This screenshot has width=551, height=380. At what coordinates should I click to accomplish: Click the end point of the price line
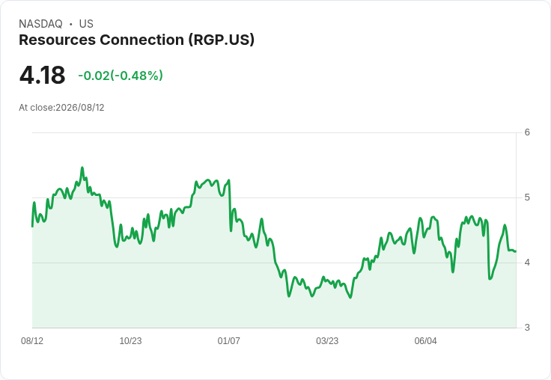coord(516,251)
